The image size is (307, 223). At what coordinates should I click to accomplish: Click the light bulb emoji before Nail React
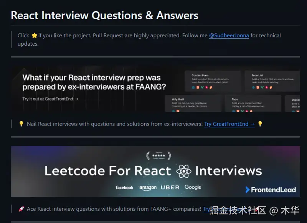(x=21, y=124)
